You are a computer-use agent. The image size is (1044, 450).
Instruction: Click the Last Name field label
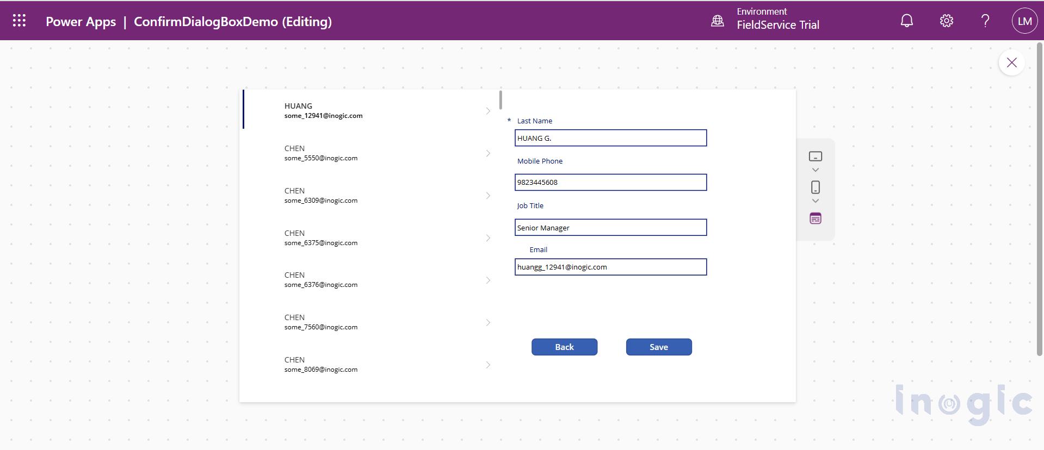coord(534,121)
